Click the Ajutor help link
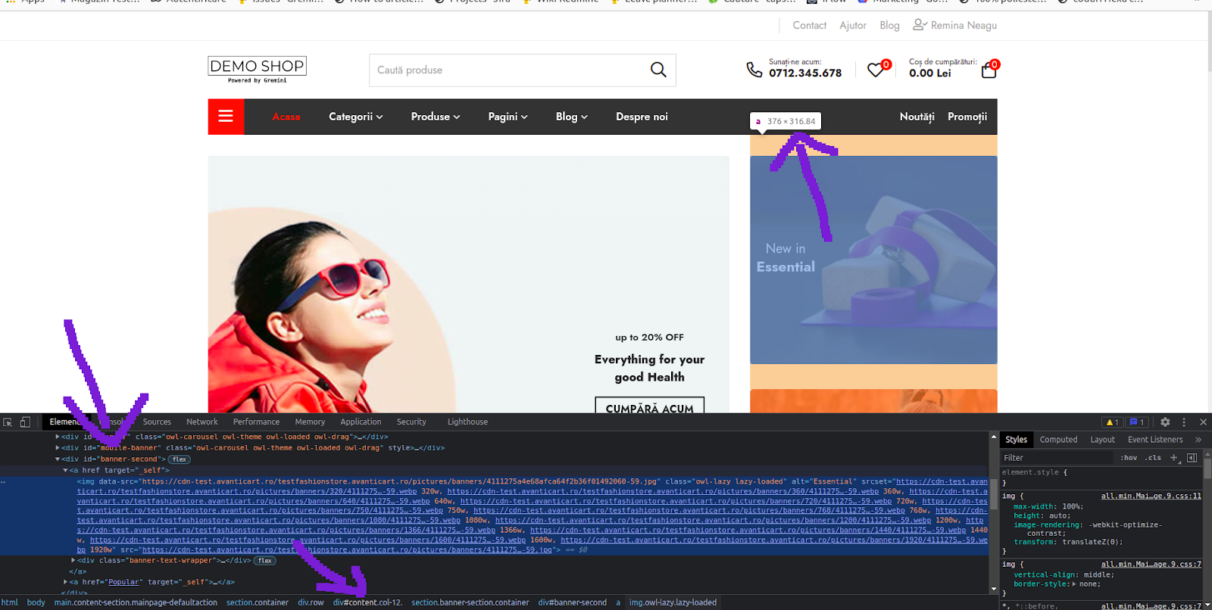The image size is (1212, 610). [853, 26]
